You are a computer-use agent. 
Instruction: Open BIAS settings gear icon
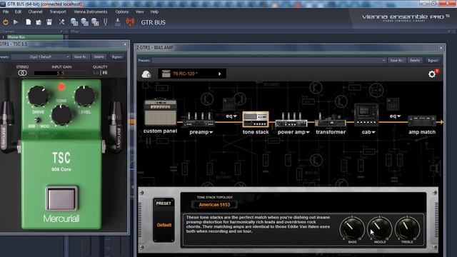[x=432, y=74]
